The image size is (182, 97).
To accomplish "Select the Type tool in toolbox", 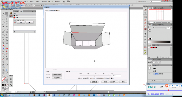I will click(x=7, y=19).
